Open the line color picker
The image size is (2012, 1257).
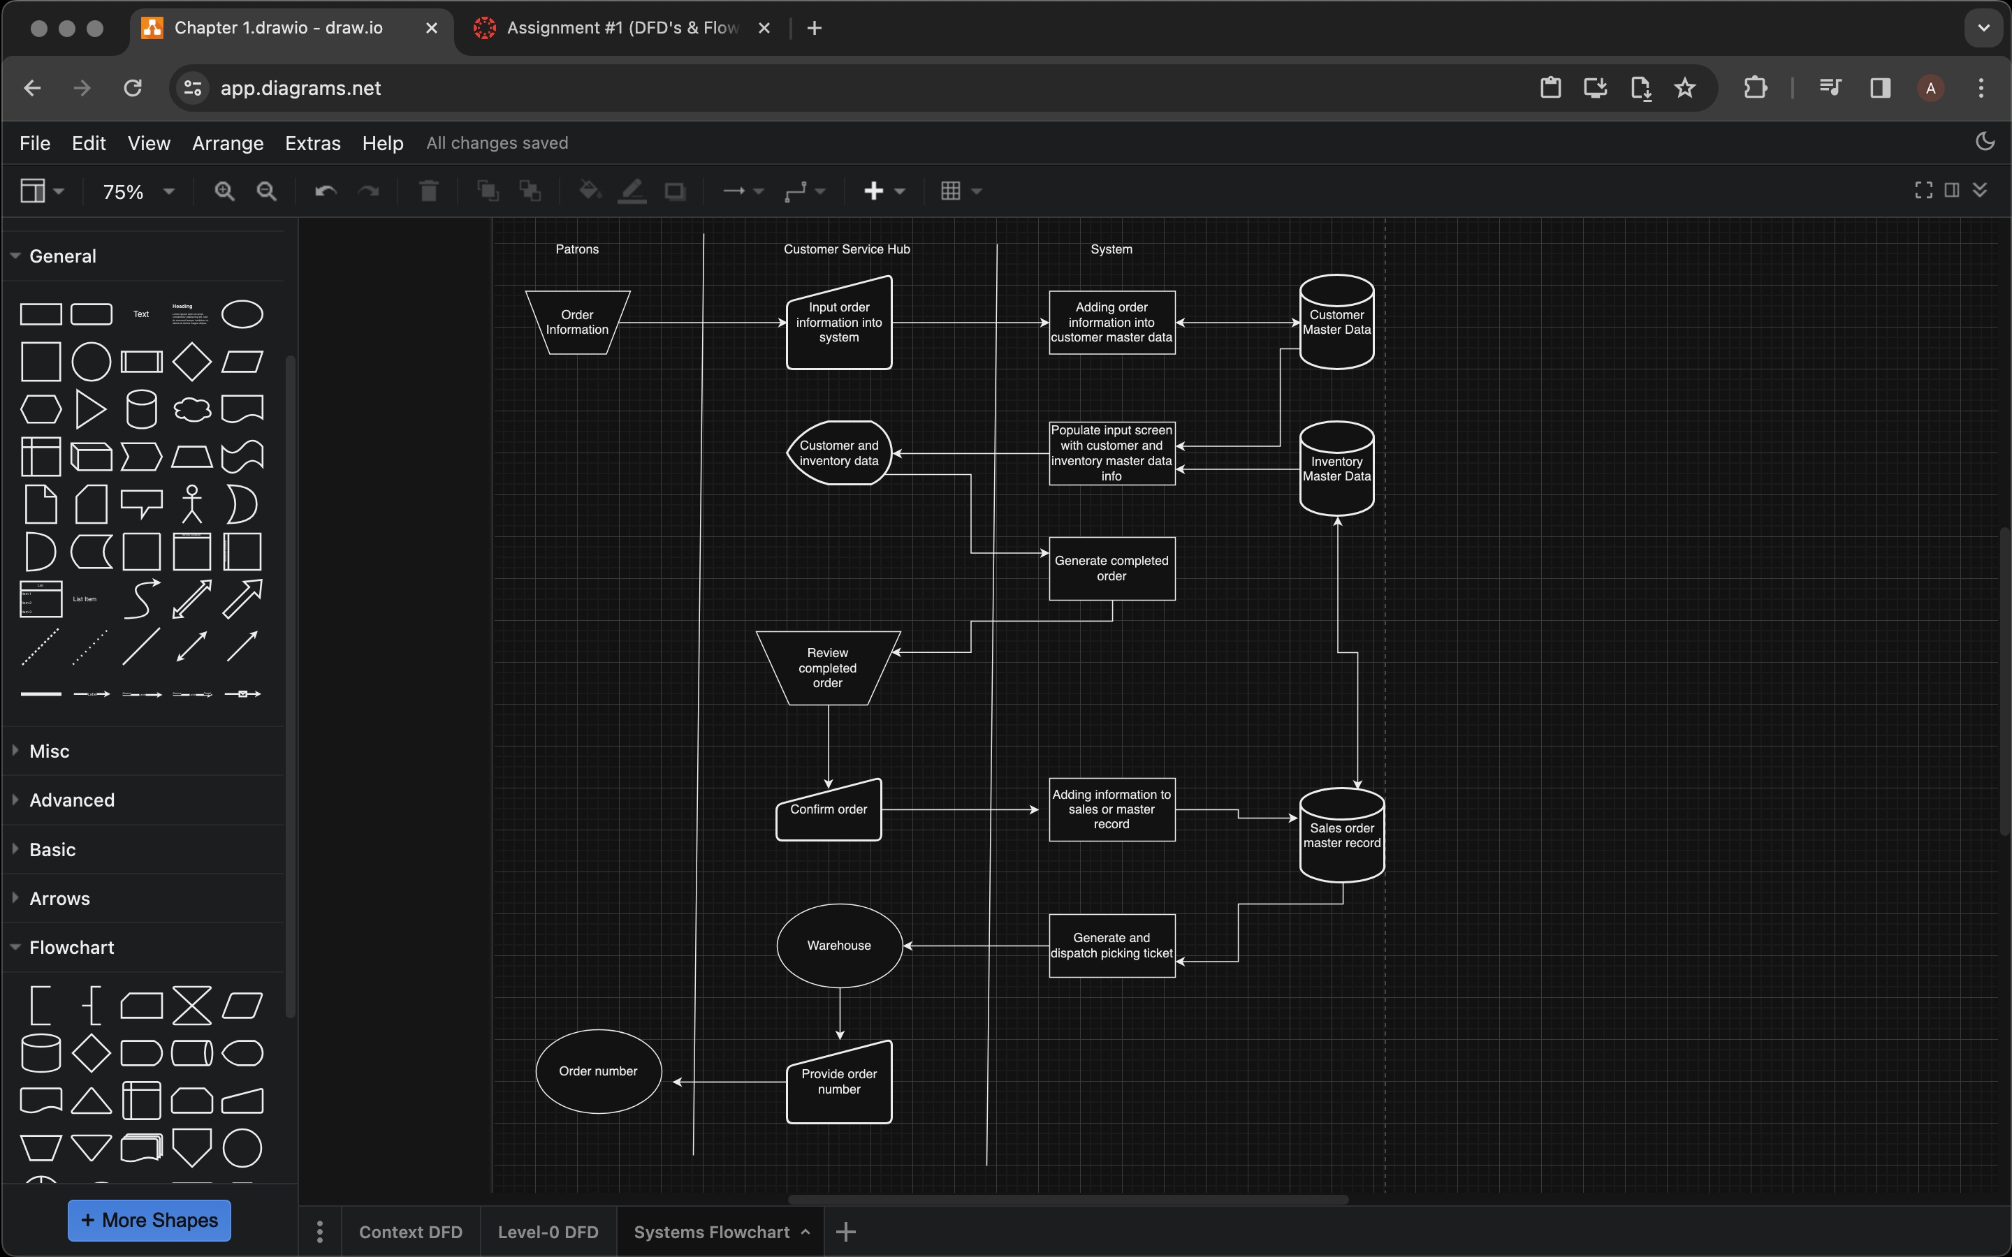tap(632, 191)
